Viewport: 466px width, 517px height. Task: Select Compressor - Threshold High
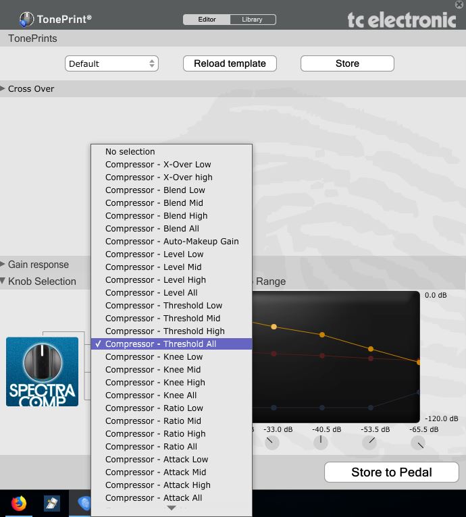(172, 331)
